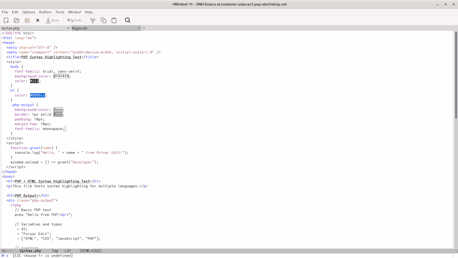Click the Open Directory toolbar icon

tap(27, 20)
